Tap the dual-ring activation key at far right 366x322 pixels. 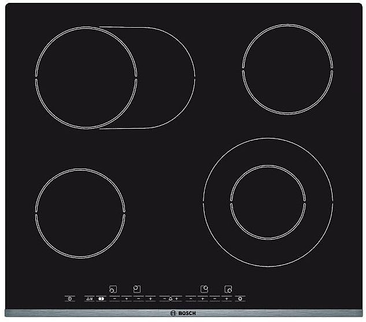tap(240, 299)
